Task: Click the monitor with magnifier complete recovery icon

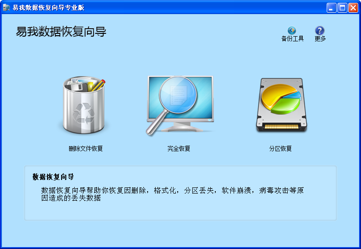Action: pyautogui.click(x=180, y=105)
